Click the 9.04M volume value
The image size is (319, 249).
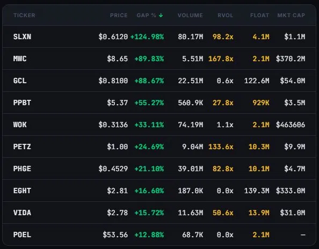pos(193,147)
